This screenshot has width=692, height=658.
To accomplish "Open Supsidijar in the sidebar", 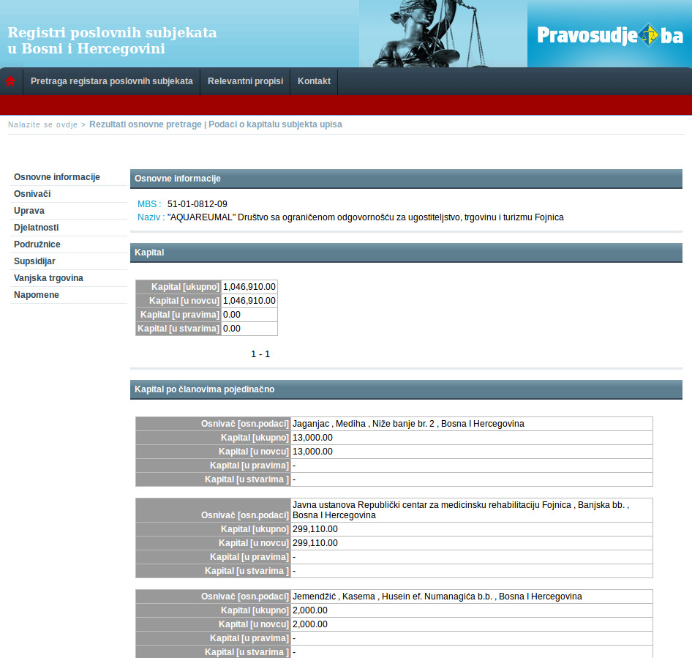I will (34, 261).
